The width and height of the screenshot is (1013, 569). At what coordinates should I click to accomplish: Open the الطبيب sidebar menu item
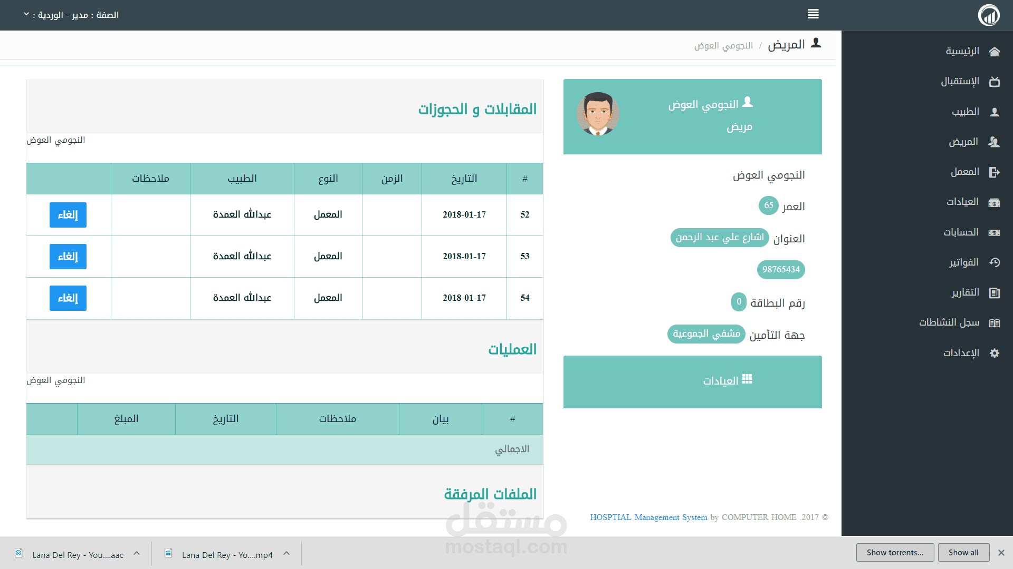click(965, 112)
